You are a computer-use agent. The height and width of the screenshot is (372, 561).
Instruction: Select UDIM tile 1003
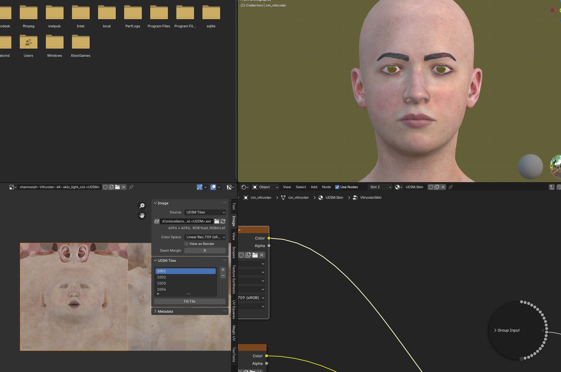(186, 283)
